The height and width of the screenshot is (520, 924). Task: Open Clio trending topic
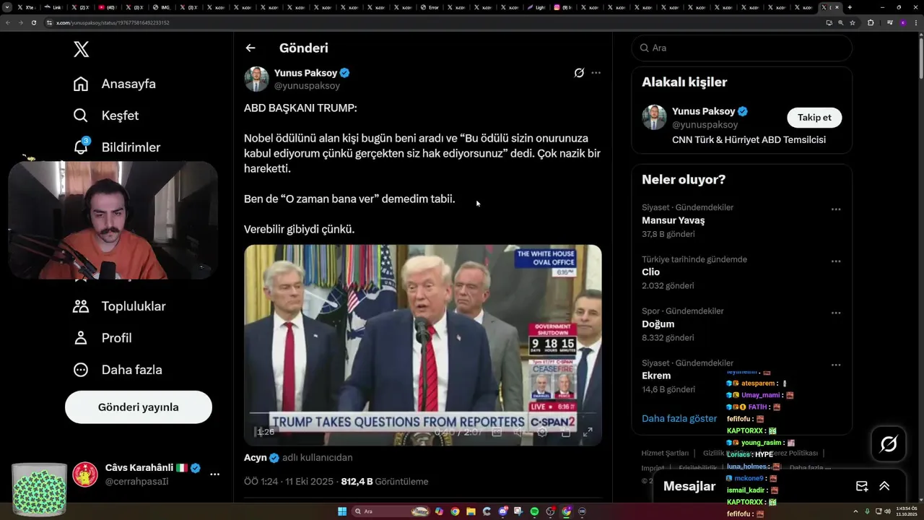coord(651,272)
